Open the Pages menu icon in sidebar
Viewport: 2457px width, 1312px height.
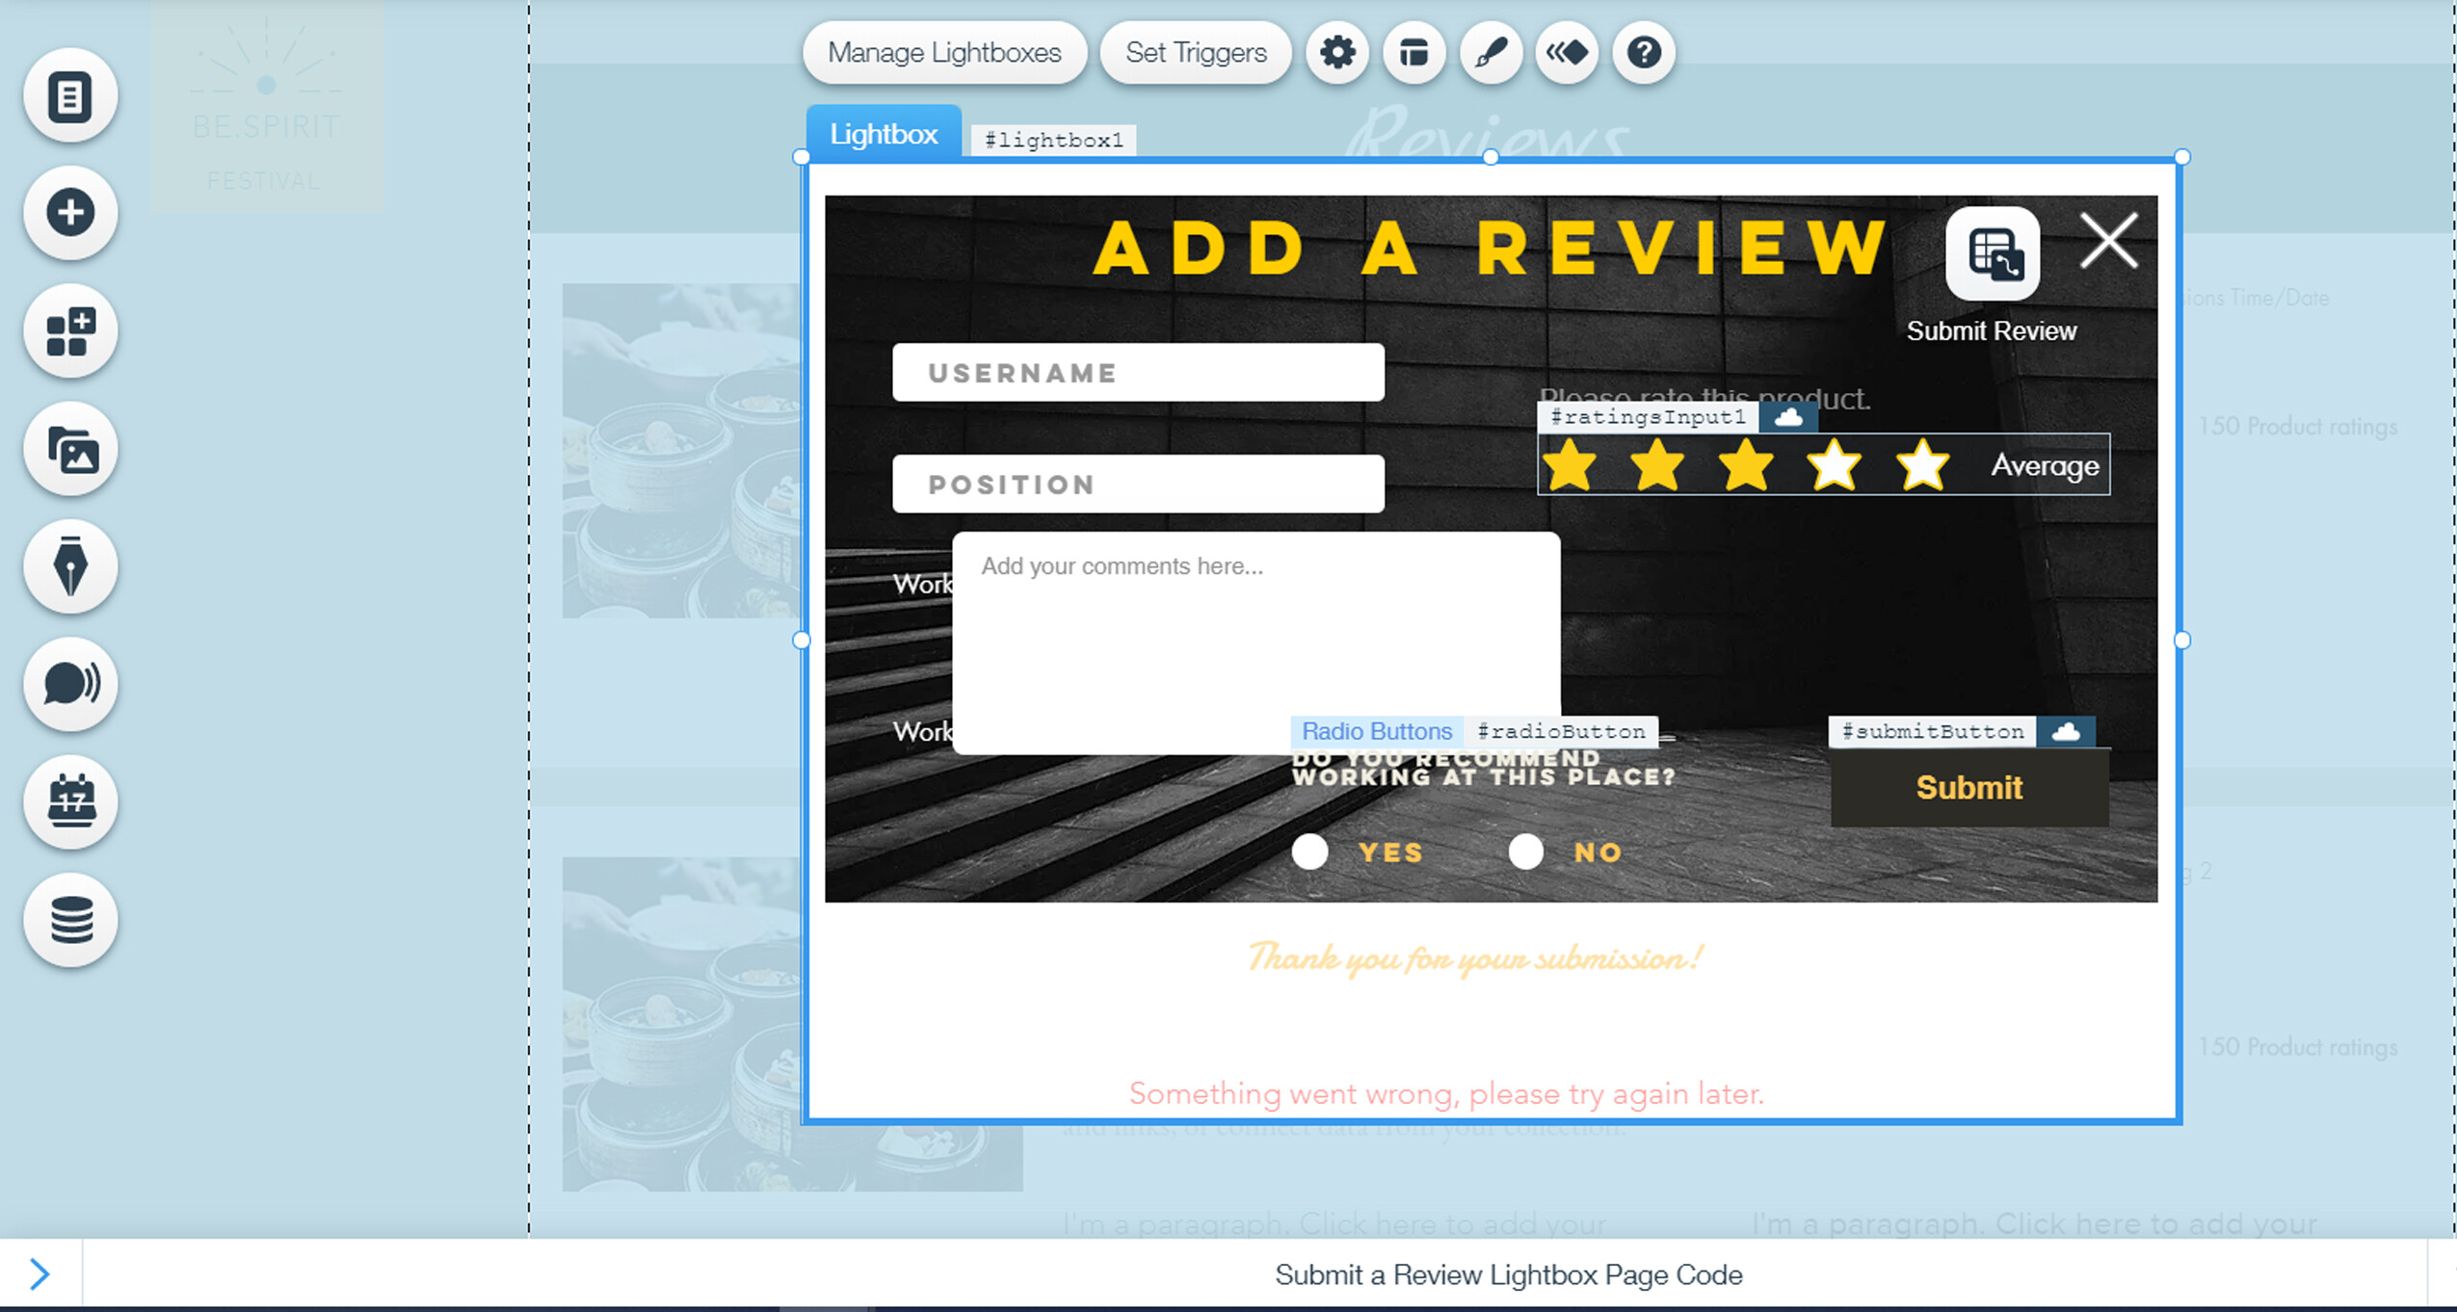[70, 96]
